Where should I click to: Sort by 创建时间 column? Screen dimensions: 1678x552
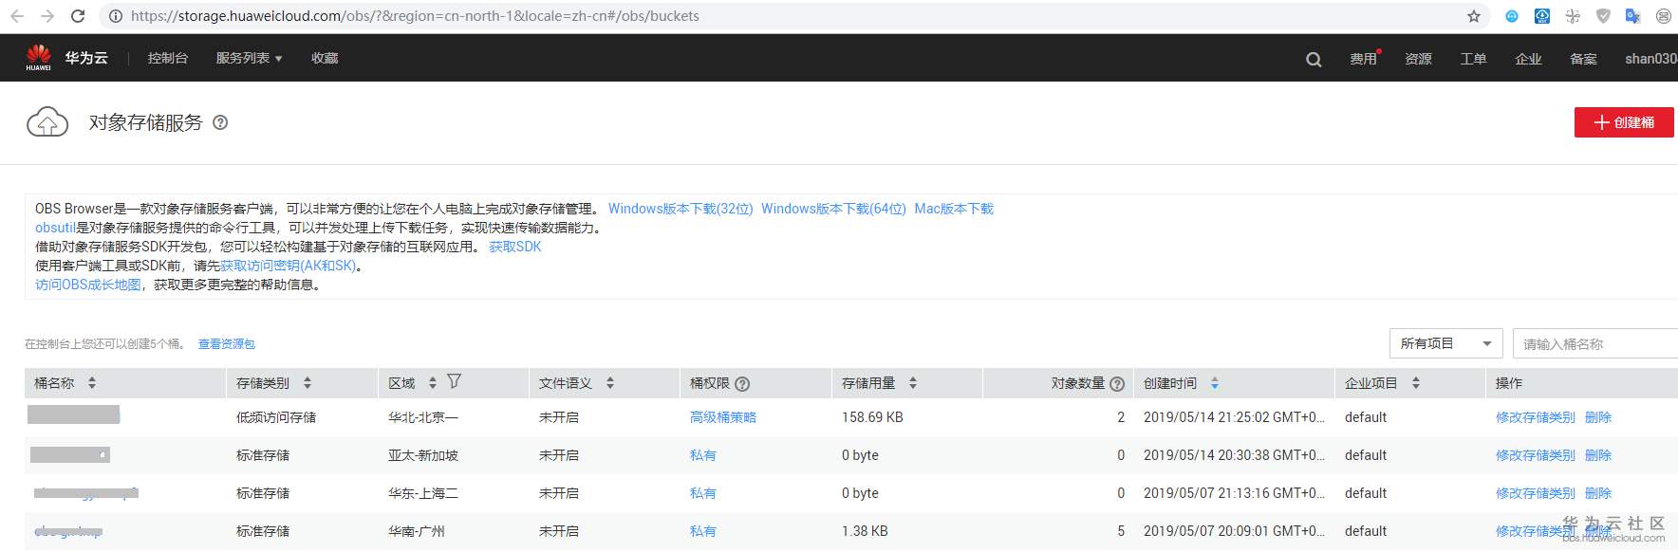coord(1215,383)
